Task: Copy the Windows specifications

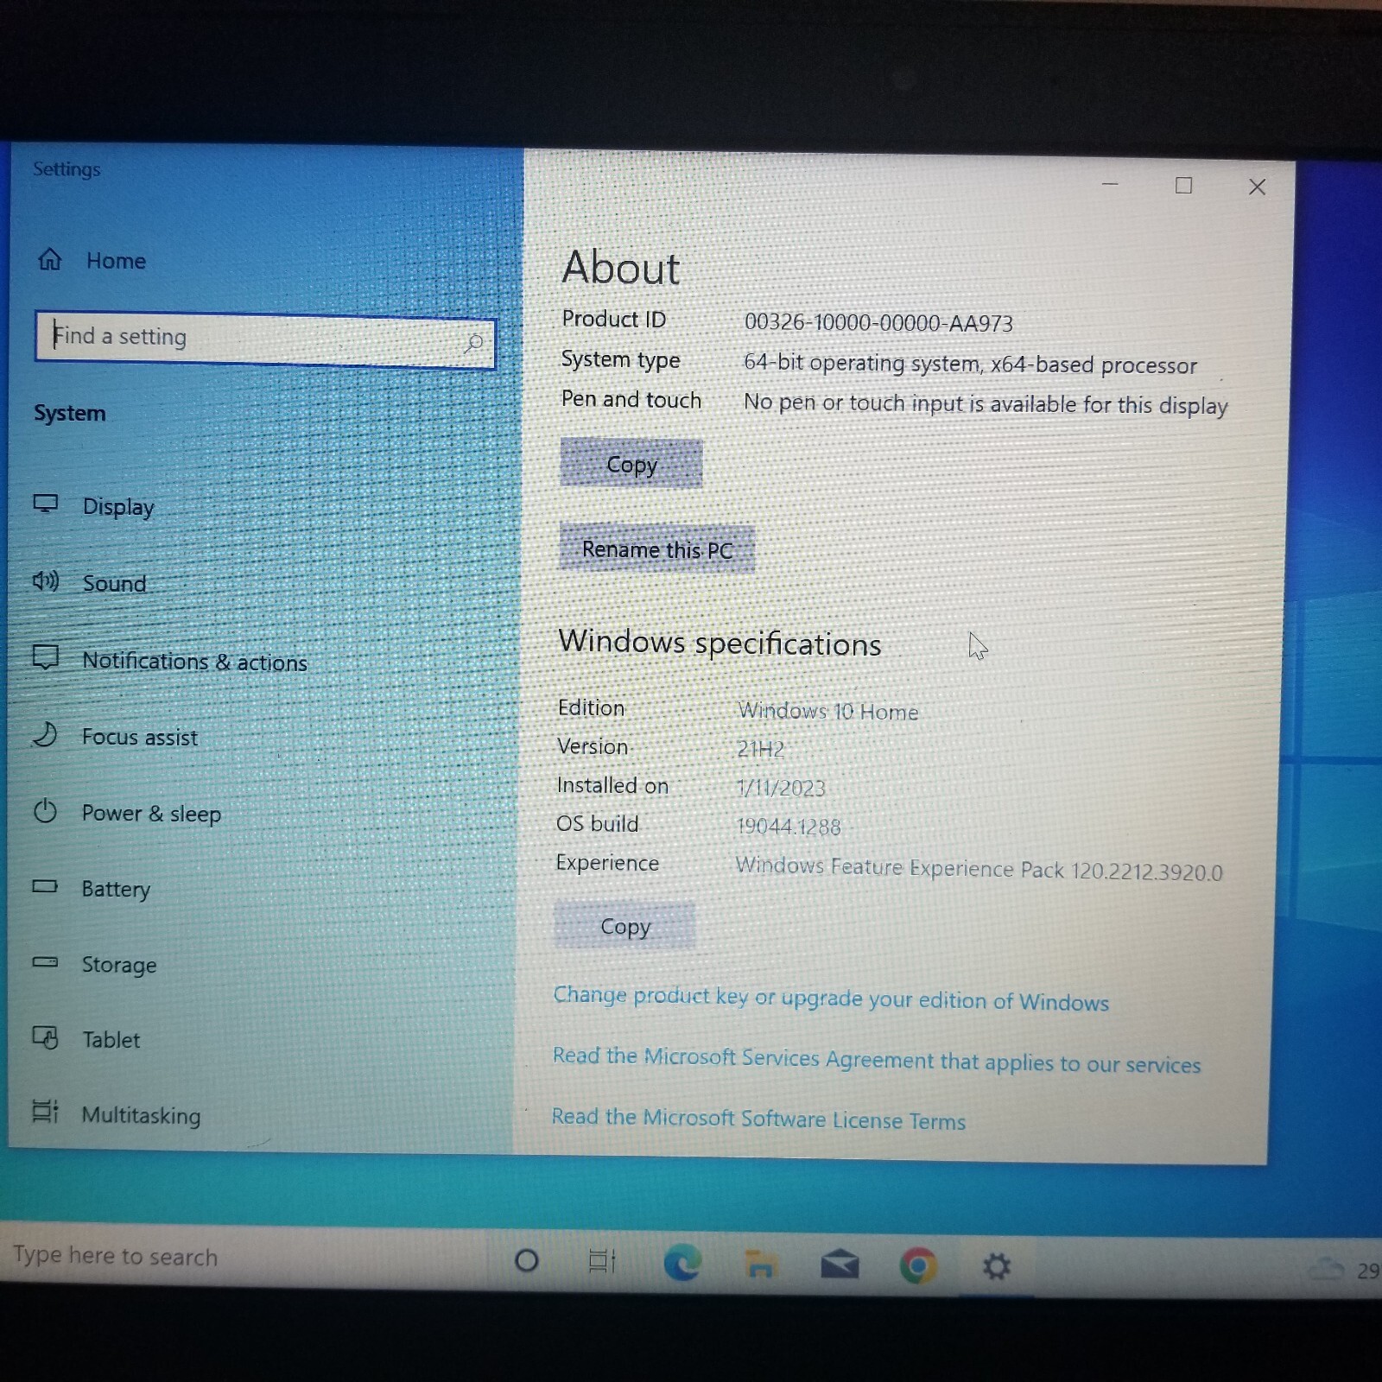Action: [624, 926]
